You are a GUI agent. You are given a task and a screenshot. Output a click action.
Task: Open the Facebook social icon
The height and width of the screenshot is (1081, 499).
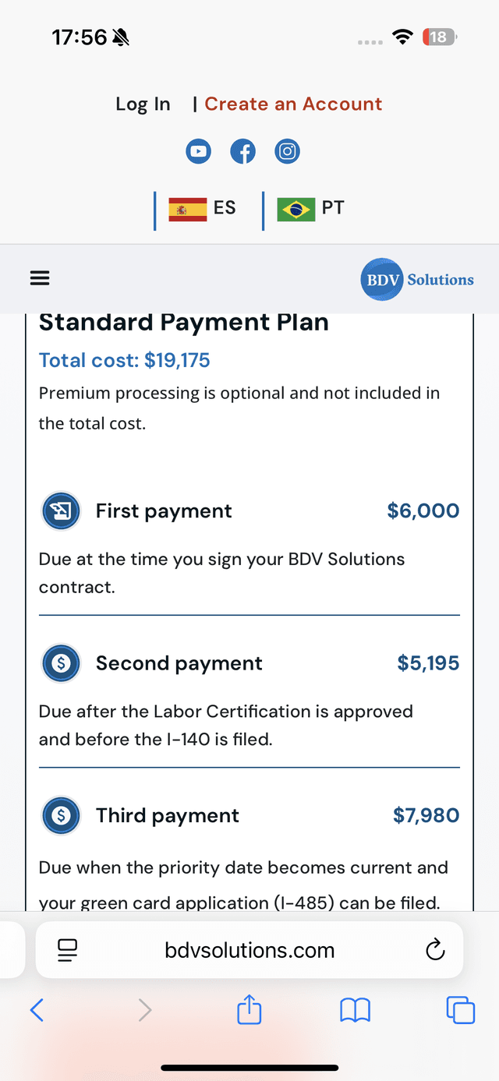[243, 151]
